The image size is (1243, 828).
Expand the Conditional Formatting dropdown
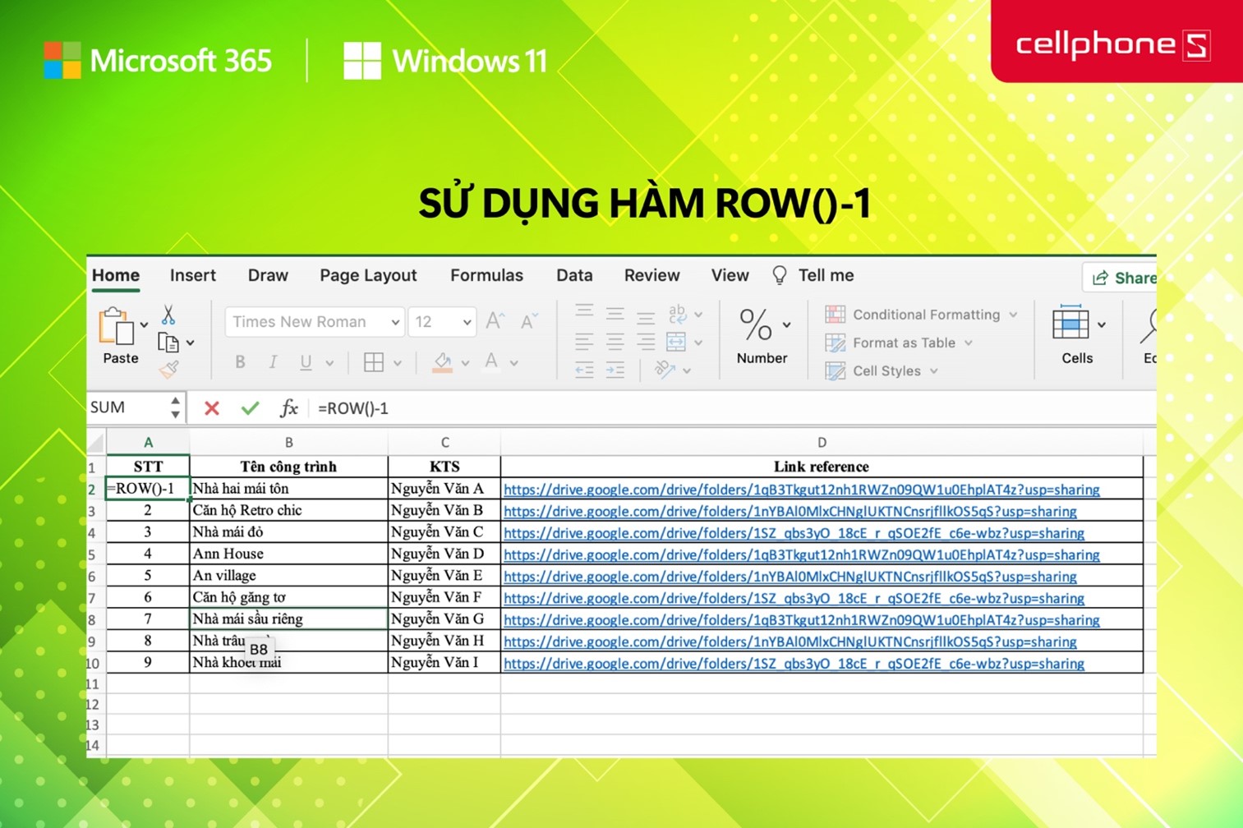point(1013,315)
